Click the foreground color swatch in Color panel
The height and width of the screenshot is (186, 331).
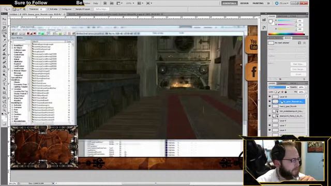pos(270,21)
